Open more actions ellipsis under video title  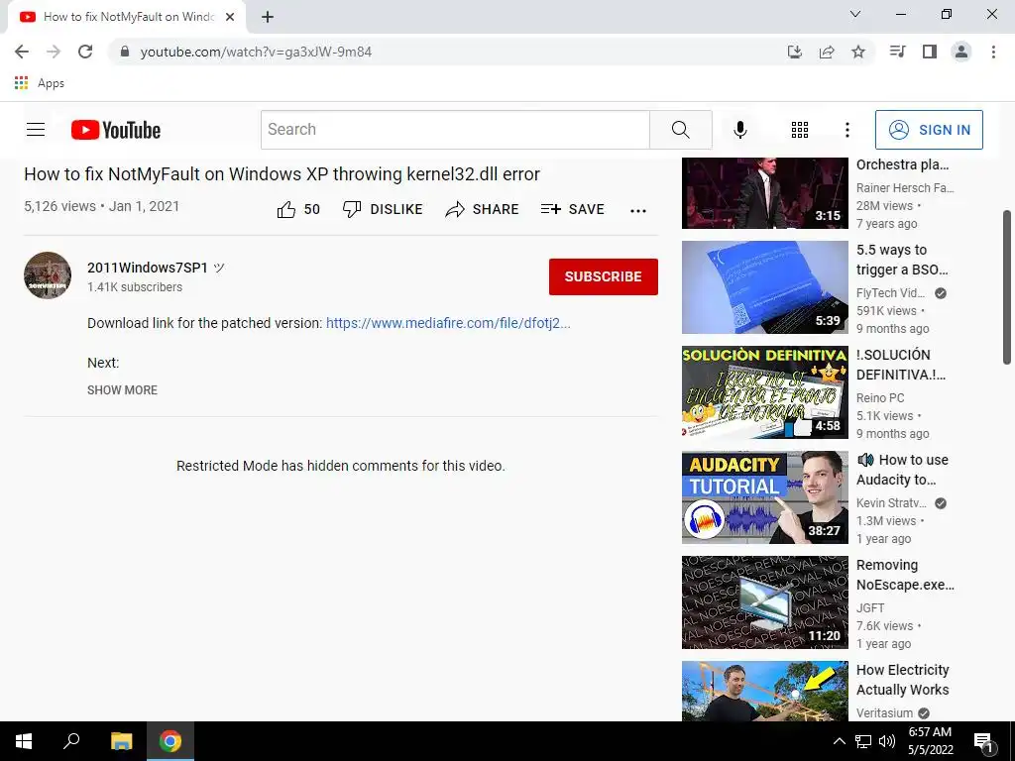637,210
